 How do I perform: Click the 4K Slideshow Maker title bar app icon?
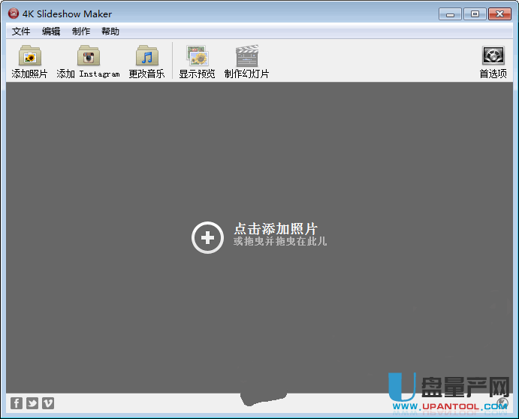point(13,14)
